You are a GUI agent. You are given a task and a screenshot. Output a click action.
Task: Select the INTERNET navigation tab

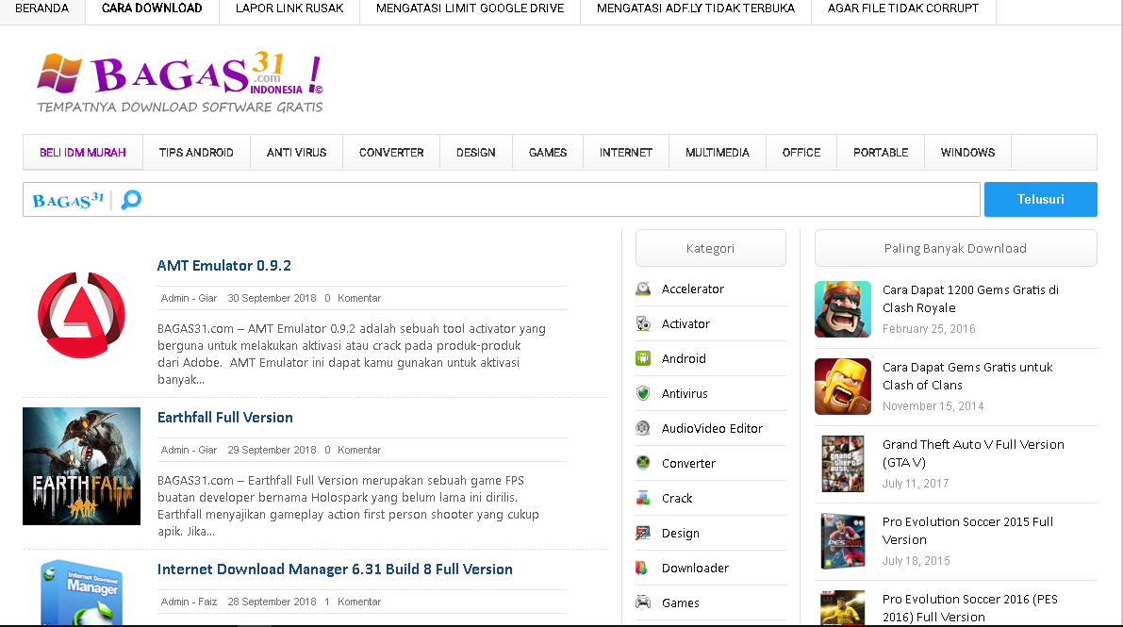(626, 153)
